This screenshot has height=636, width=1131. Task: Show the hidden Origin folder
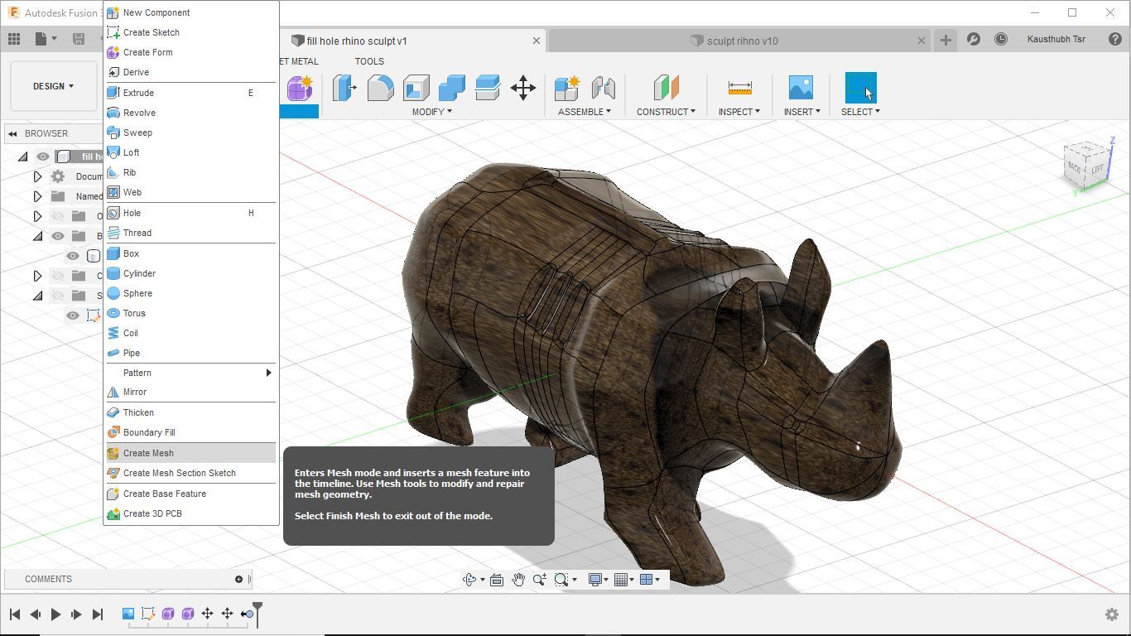(x=58, y=216)
